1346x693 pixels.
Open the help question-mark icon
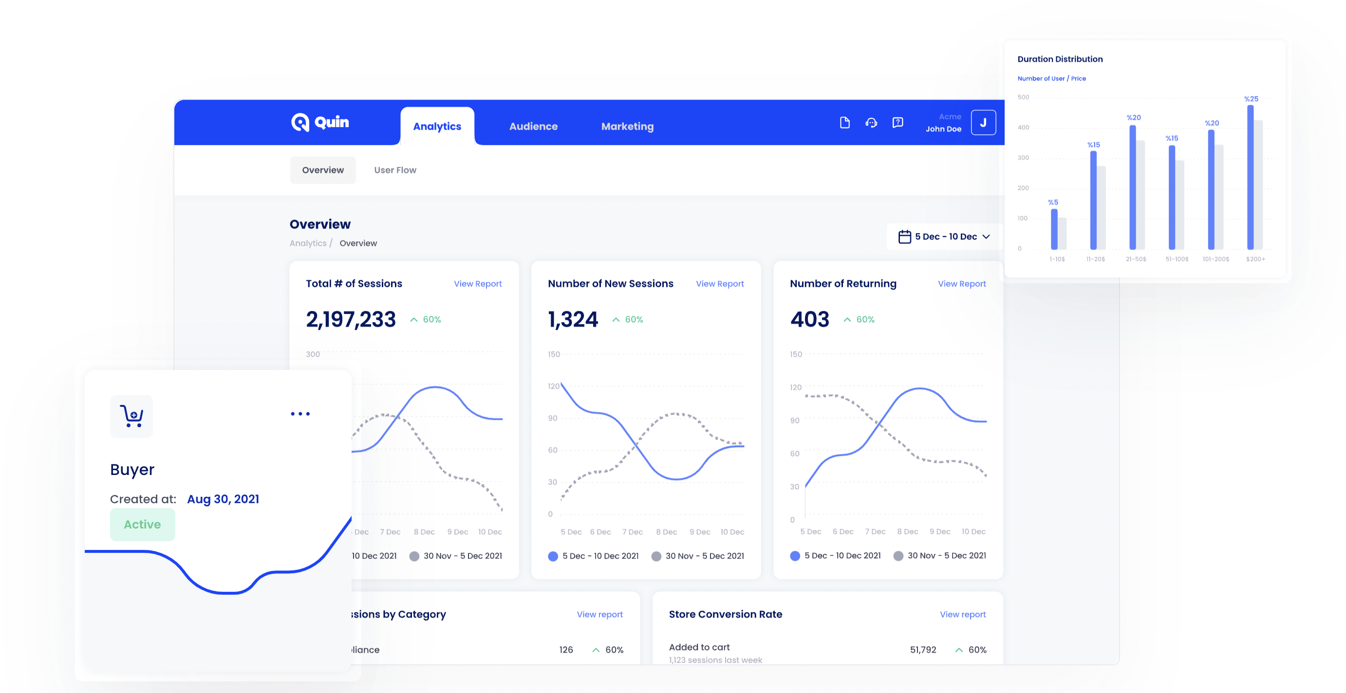[x=897, y=123]
